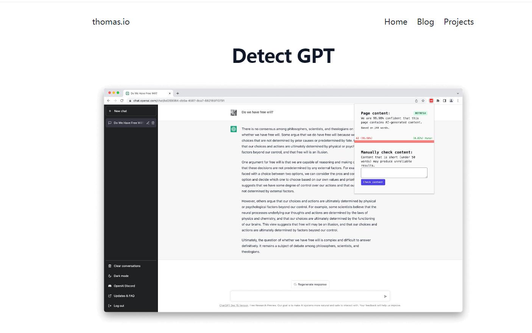Click the red AI confidence bar

pos(394,142)
